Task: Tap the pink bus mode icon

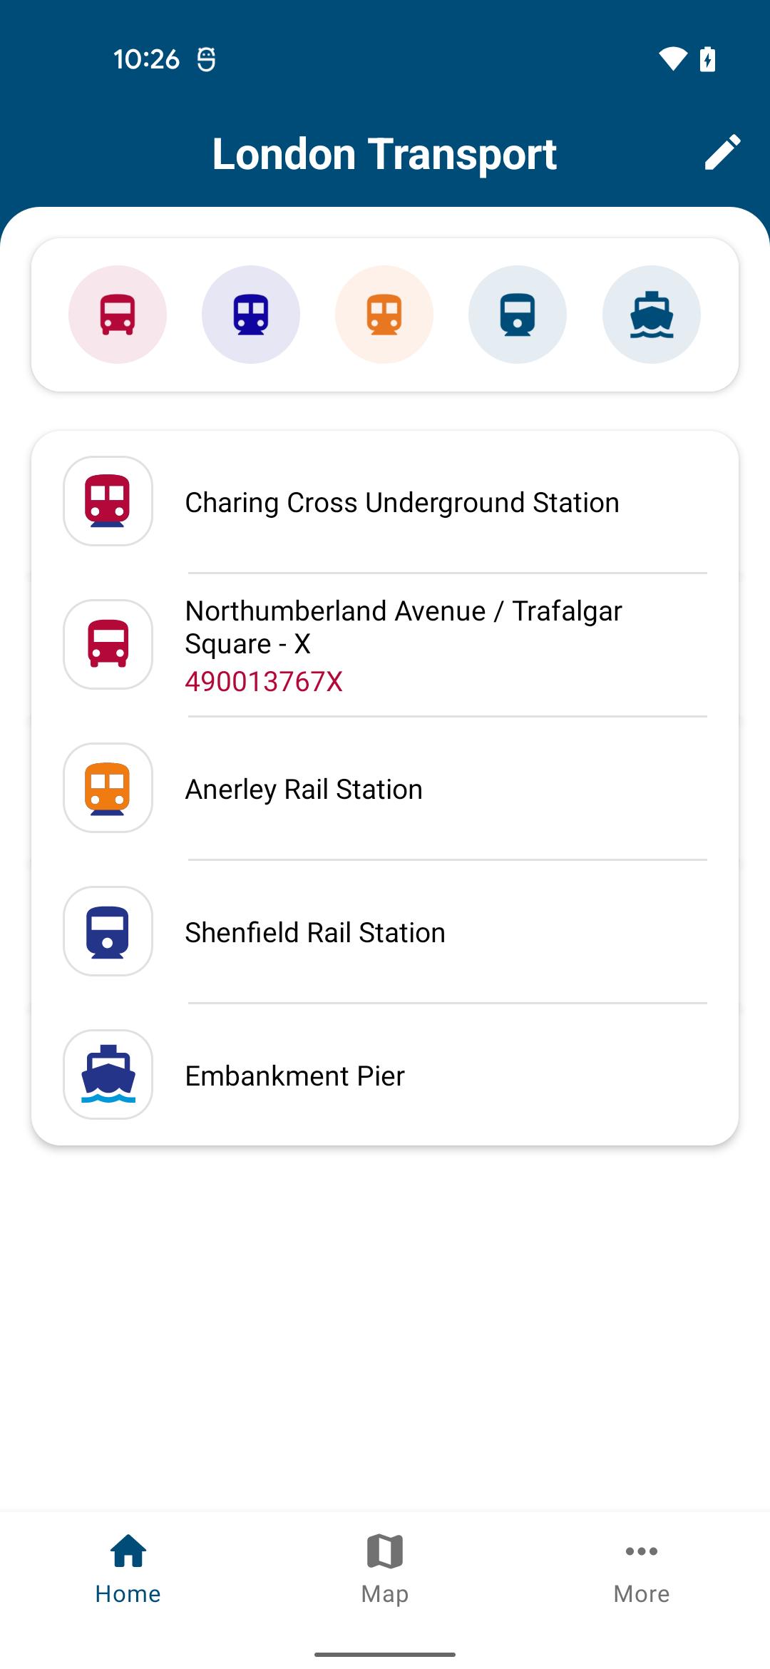Action: 118,315
